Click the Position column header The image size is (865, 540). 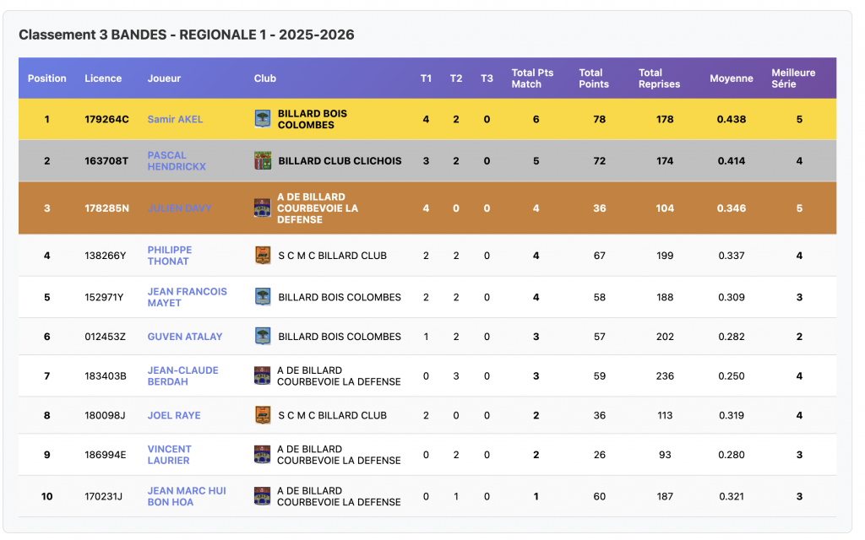click(x=47, y=78)
